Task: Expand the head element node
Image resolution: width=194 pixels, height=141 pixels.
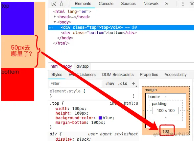Action: [x=55, y=17]
